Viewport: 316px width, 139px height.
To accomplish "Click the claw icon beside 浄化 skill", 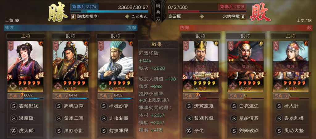I will pyautogui.click(x=189, y=131).
